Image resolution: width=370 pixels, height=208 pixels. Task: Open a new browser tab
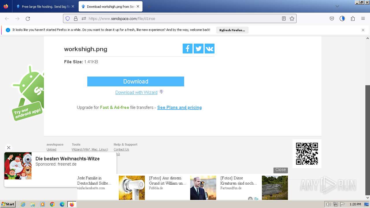click(x=149, y=6)
